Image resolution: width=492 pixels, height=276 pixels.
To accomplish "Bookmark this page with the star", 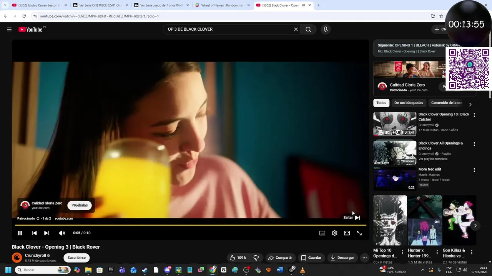I will [x=441, y=16].
